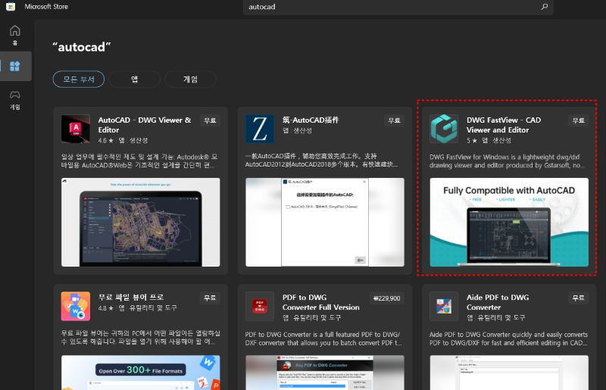Click the DWG FastView app icon
The height and width of the screenshot is (390, 606).
pyautogui.click(x=444, y=129)
